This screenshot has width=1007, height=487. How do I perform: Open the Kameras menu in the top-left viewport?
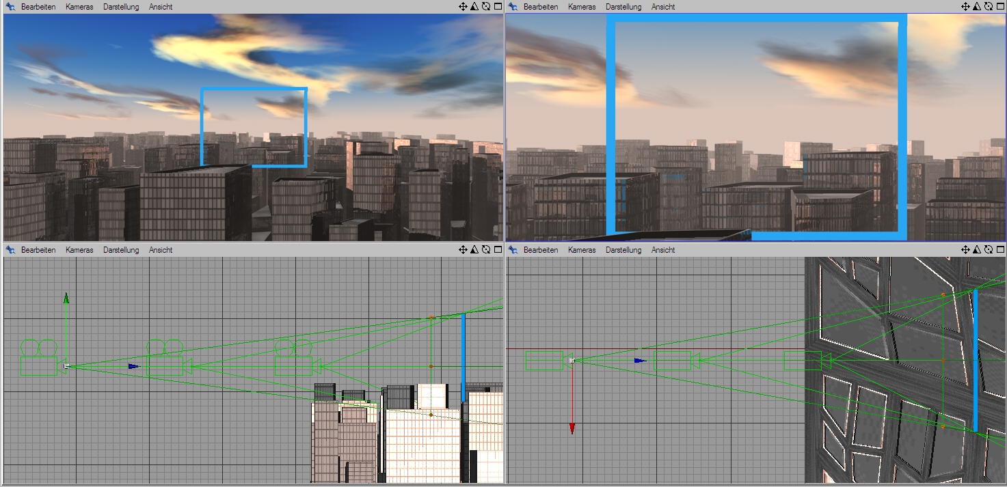pyautogui.click(x=79, y=7)
